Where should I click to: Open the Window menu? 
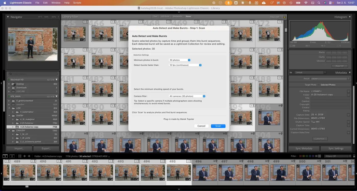pos(56,3)
